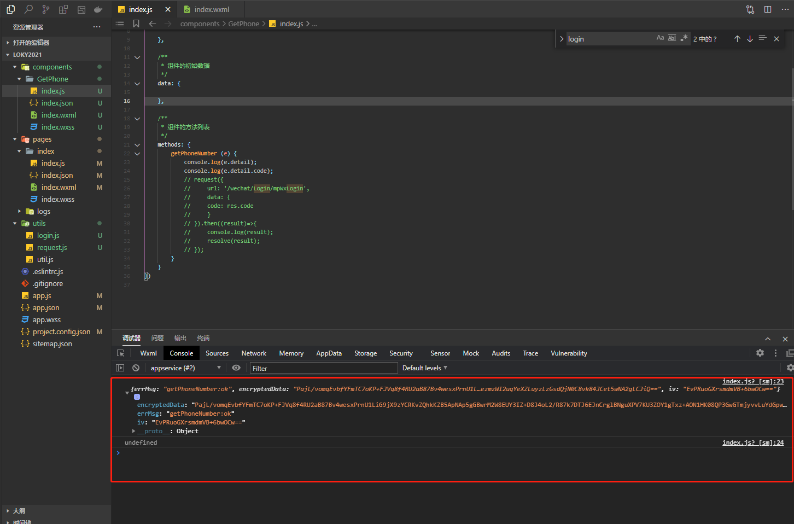The image size is (794, 524).
Task: Open the Search view icon
Action: [28, 9]
